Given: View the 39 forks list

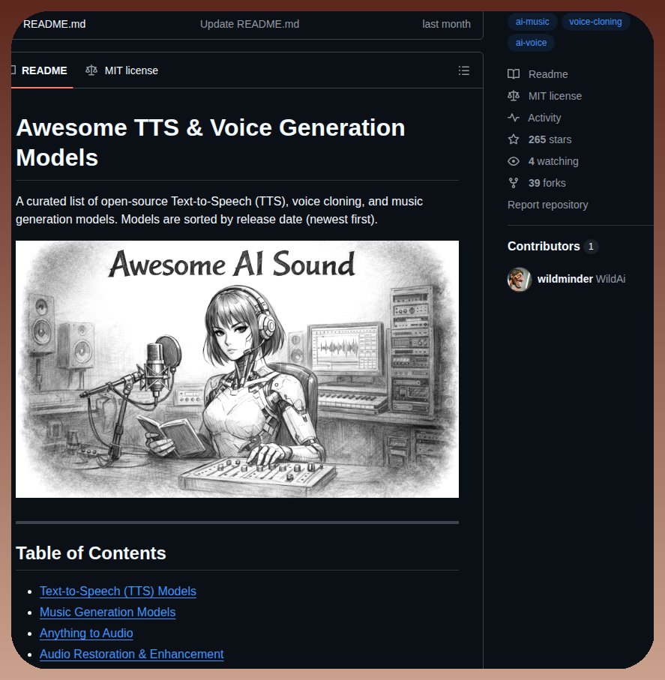Looking at the screenshot, I should click(547, 183).
